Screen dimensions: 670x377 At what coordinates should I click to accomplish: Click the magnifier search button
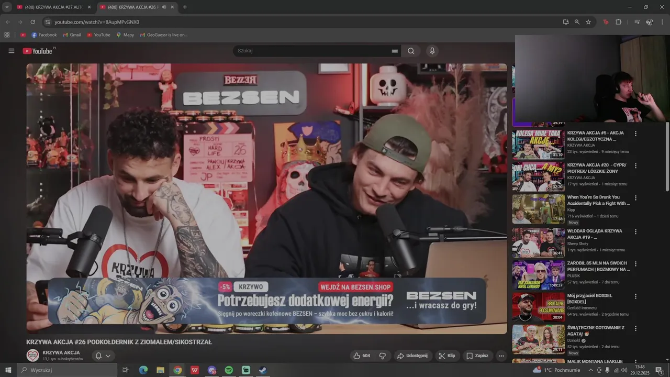(x=411, y=51)
